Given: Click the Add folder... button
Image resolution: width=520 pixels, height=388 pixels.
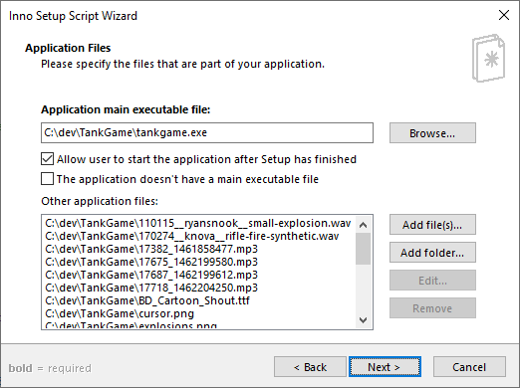Looking at the screenshot, I should click(x=432, y=253).
